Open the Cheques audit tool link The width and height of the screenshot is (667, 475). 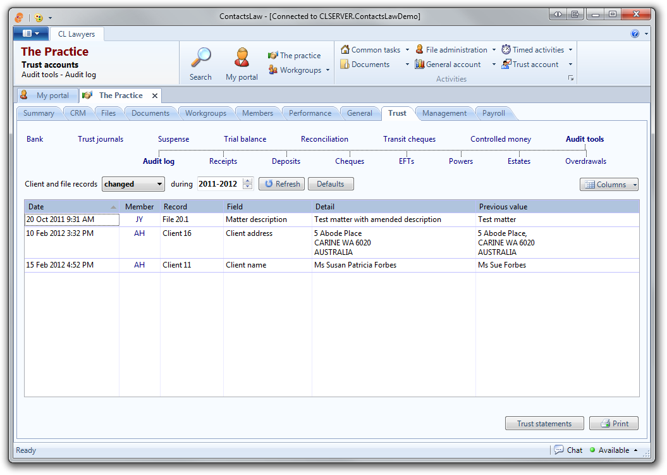(350, 161)
